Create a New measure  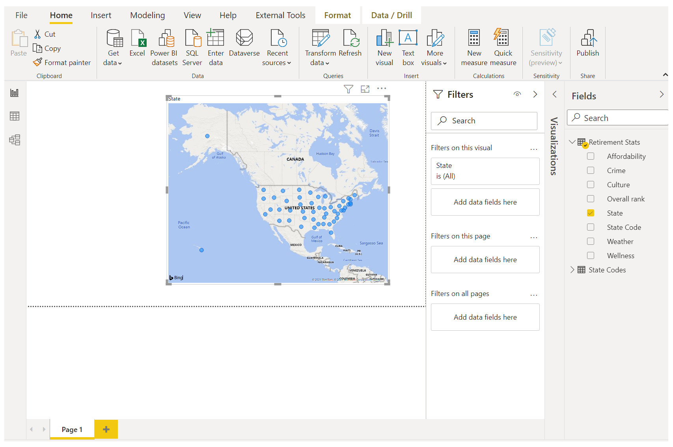point(474,48)
